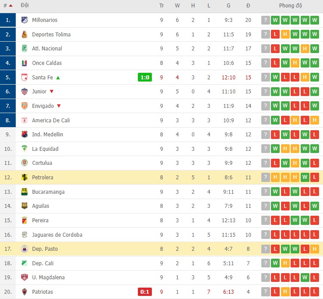Screen dimensions: 323x299
Task: Sort standings by the Đ points column
Action: pos(248,6)
